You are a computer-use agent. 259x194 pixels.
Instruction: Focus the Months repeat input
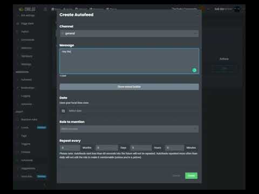70,148
